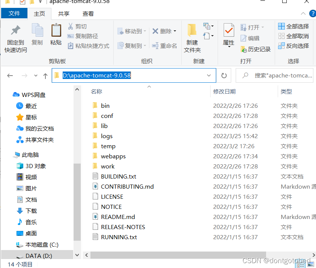
Task: Open 3D 对象 in the sidebar
Action: (31, 166)
